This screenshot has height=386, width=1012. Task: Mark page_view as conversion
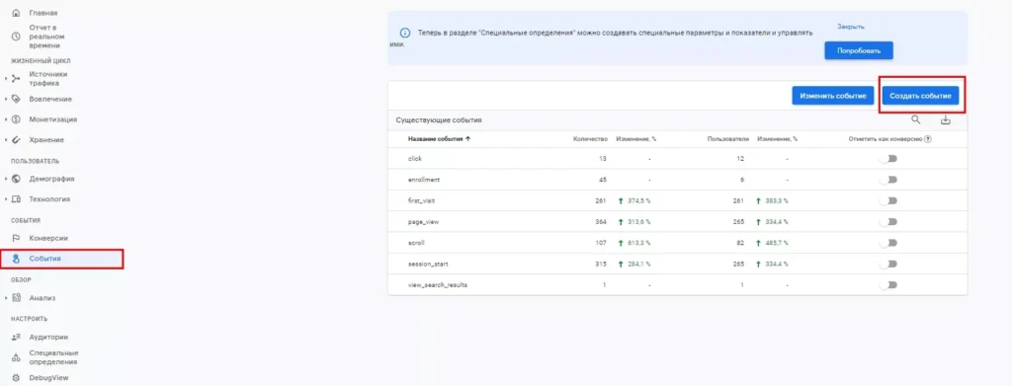tap(888, 222)
